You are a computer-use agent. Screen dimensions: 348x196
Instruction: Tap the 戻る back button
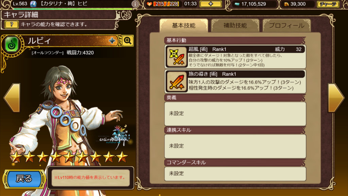pos(24,179)
